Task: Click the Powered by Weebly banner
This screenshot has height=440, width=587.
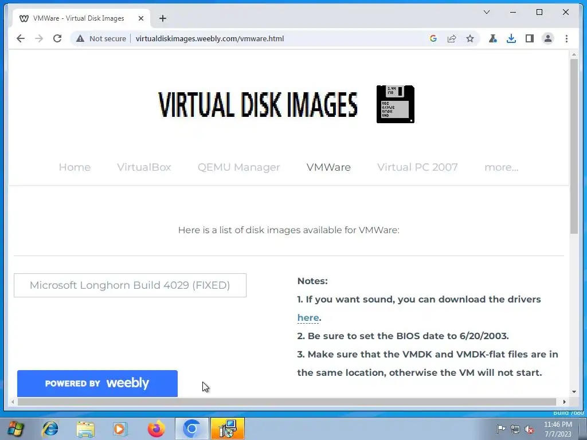Action: pos(97,383)
